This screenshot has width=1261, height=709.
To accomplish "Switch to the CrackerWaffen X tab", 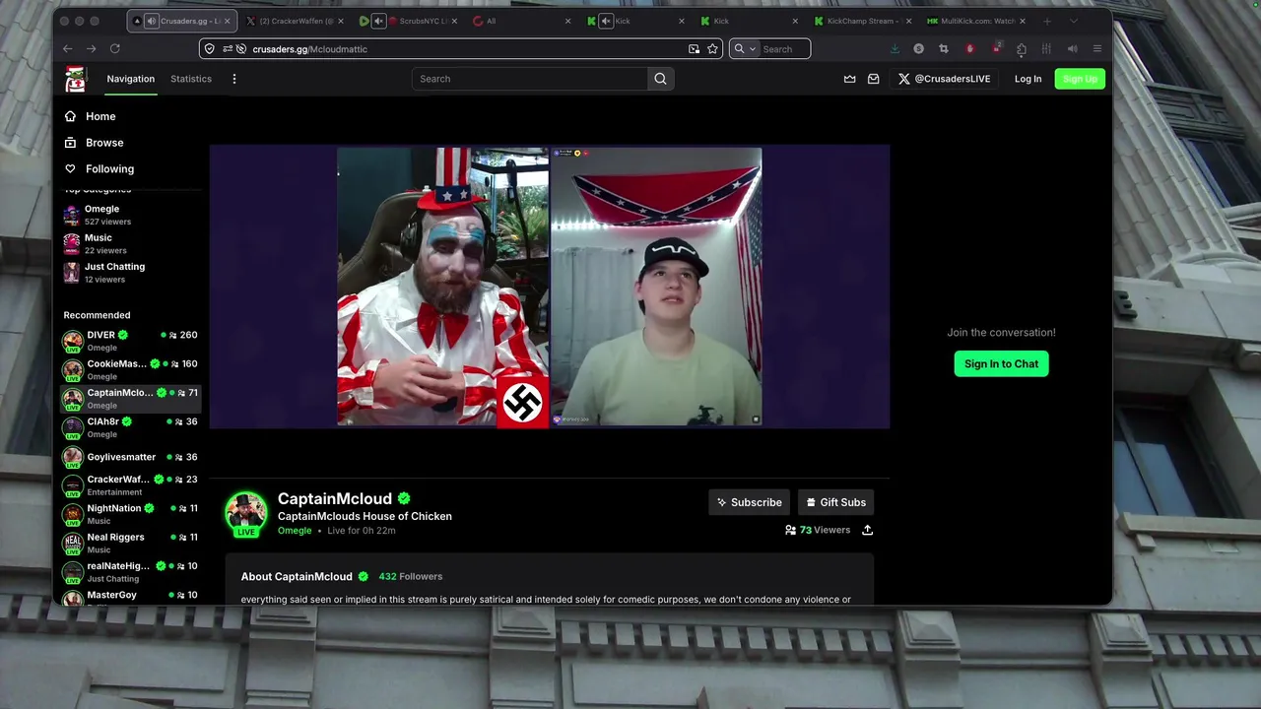I will click(x=297, y=21).
